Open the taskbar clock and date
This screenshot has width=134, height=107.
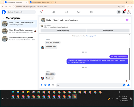point(125,98)
